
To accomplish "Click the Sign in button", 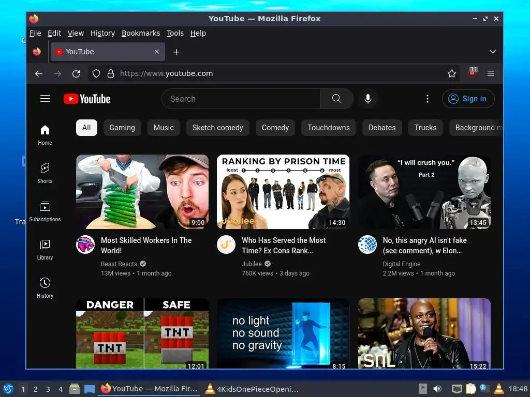I will coord(468,99).
